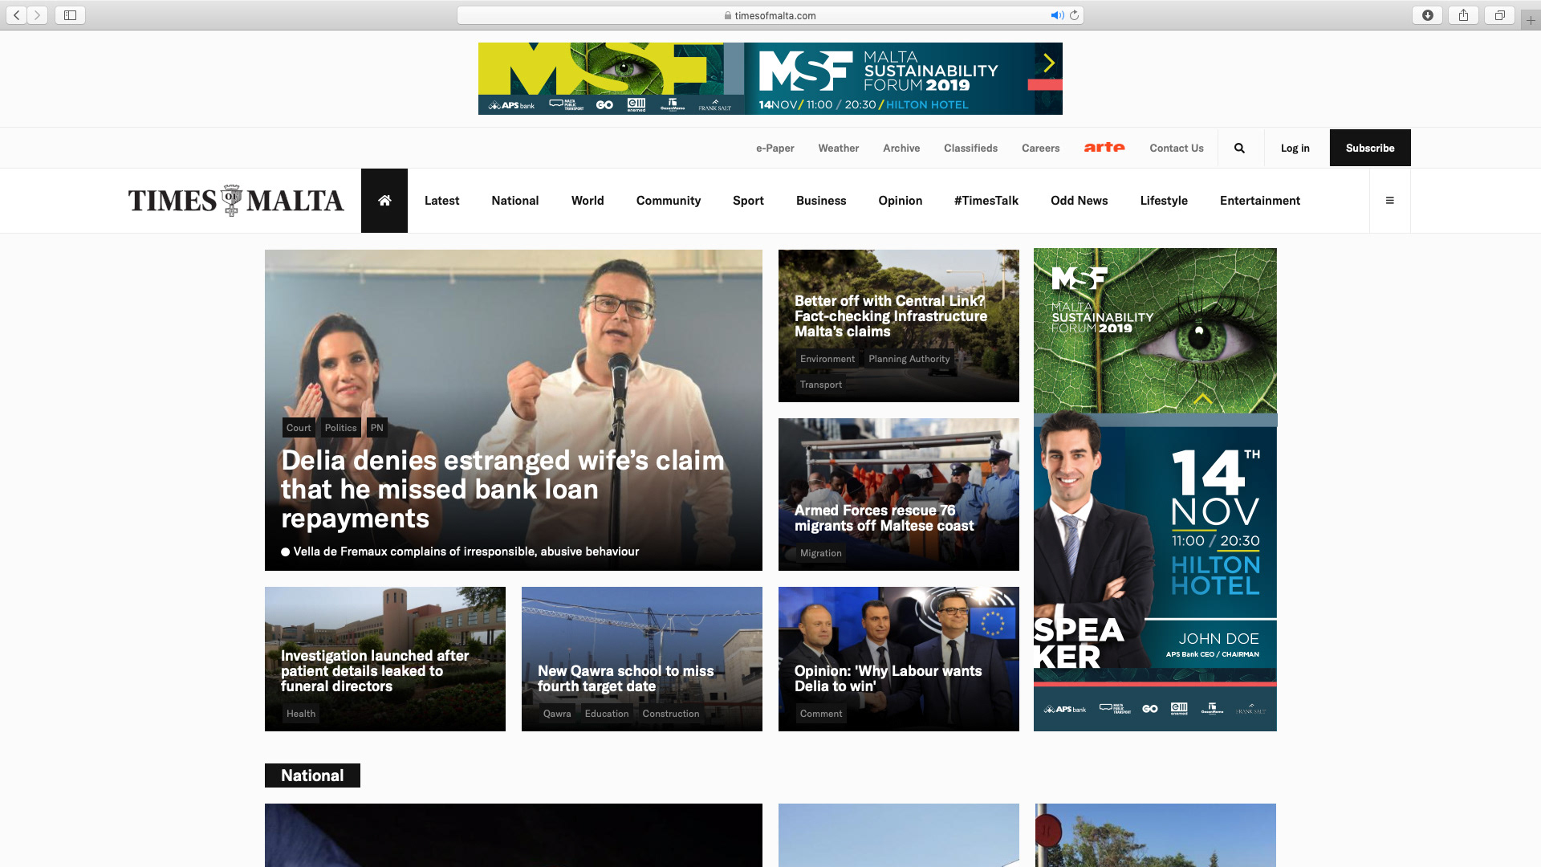Open the search magnifier icon

pos(1239,148)
